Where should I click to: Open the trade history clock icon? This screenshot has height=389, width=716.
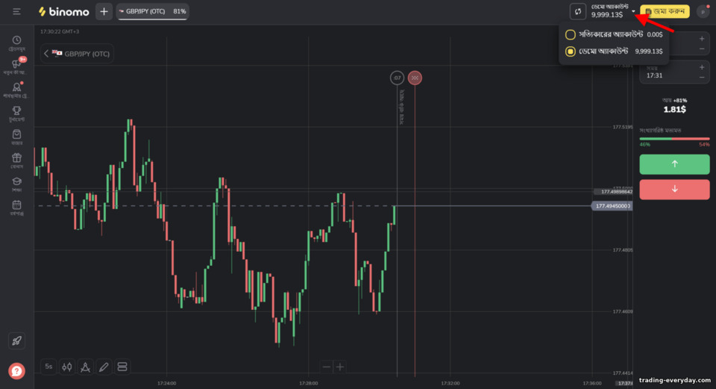(x=17, y=40)
